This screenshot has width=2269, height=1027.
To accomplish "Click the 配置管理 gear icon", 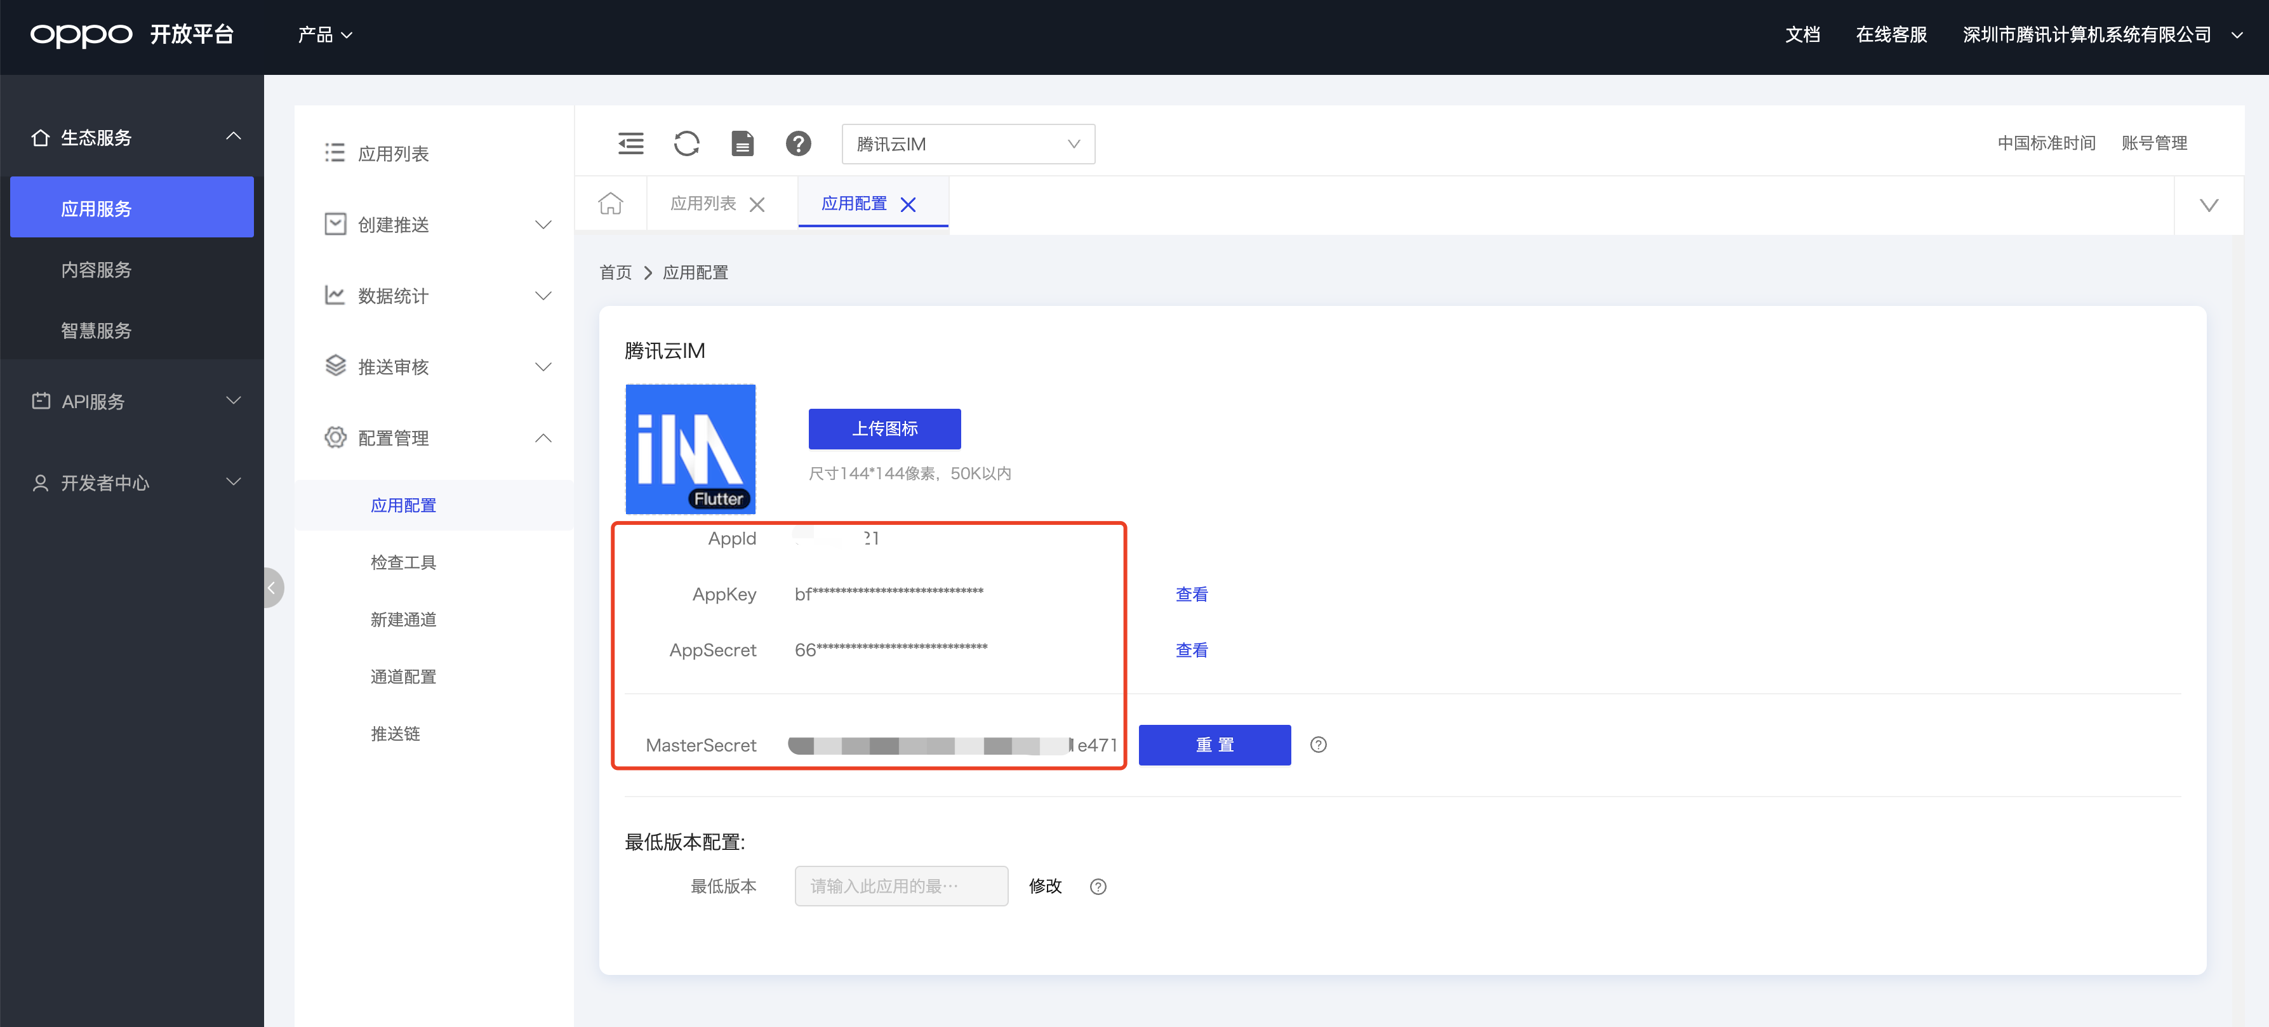I will pos(335,437).
